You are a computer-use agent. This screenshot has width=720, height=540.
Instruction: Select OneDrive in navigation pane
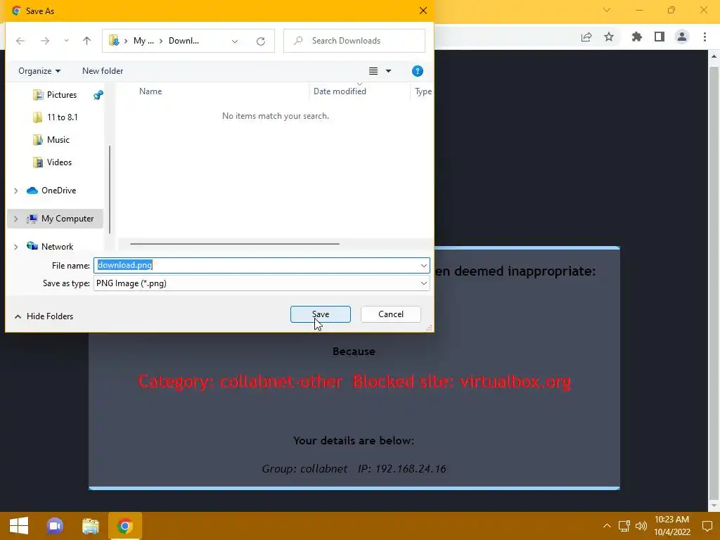[x=58, y=191]
